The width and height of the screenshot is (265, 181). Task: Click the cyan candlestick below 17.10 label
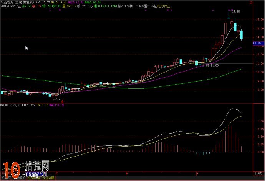pyautogui.click(x=235, y=27)
